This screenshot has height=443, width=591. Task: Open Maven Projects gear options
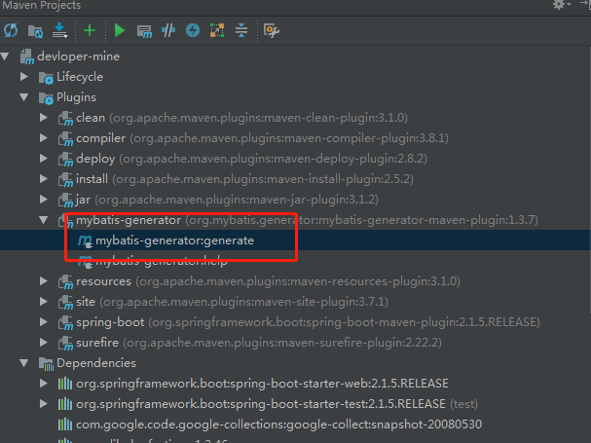pos(561,5)
